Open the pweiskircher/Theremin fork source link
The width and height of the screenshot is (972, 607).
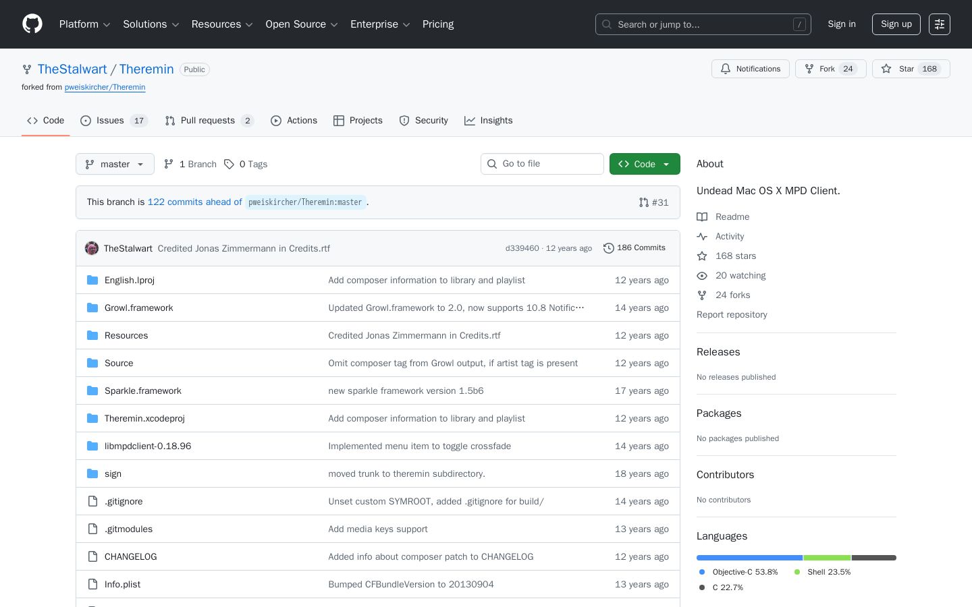click(105, 87)
